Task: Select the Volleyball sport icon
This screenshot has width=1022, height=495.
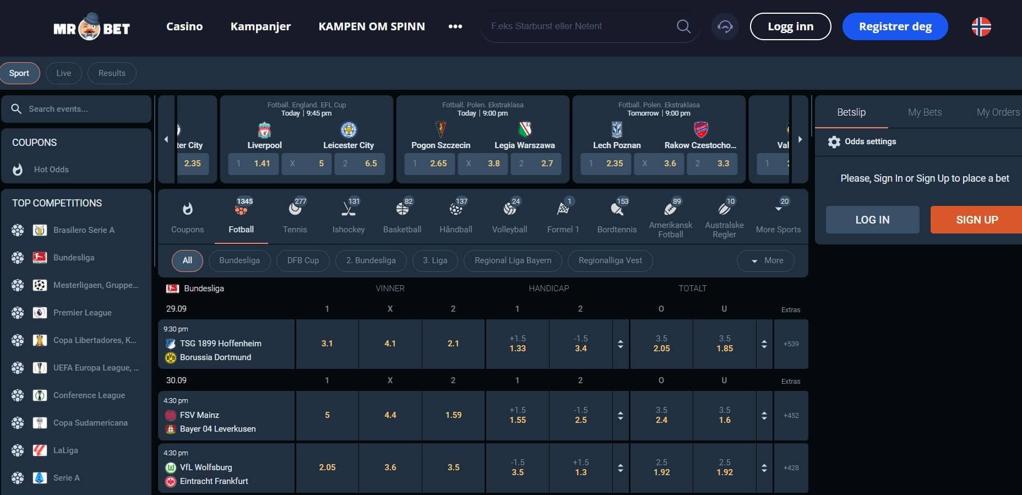Action: [x=510, y=208]
